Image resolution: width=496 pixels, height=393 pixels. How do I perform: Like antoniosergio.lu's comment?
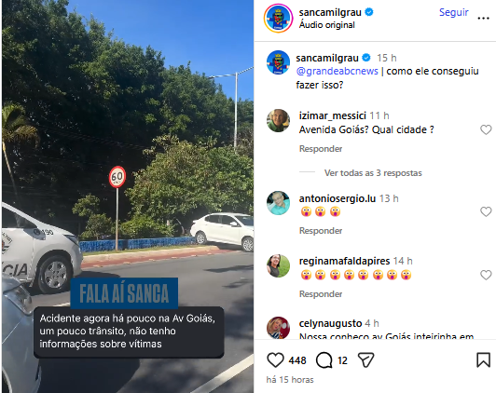click(486, 211)
